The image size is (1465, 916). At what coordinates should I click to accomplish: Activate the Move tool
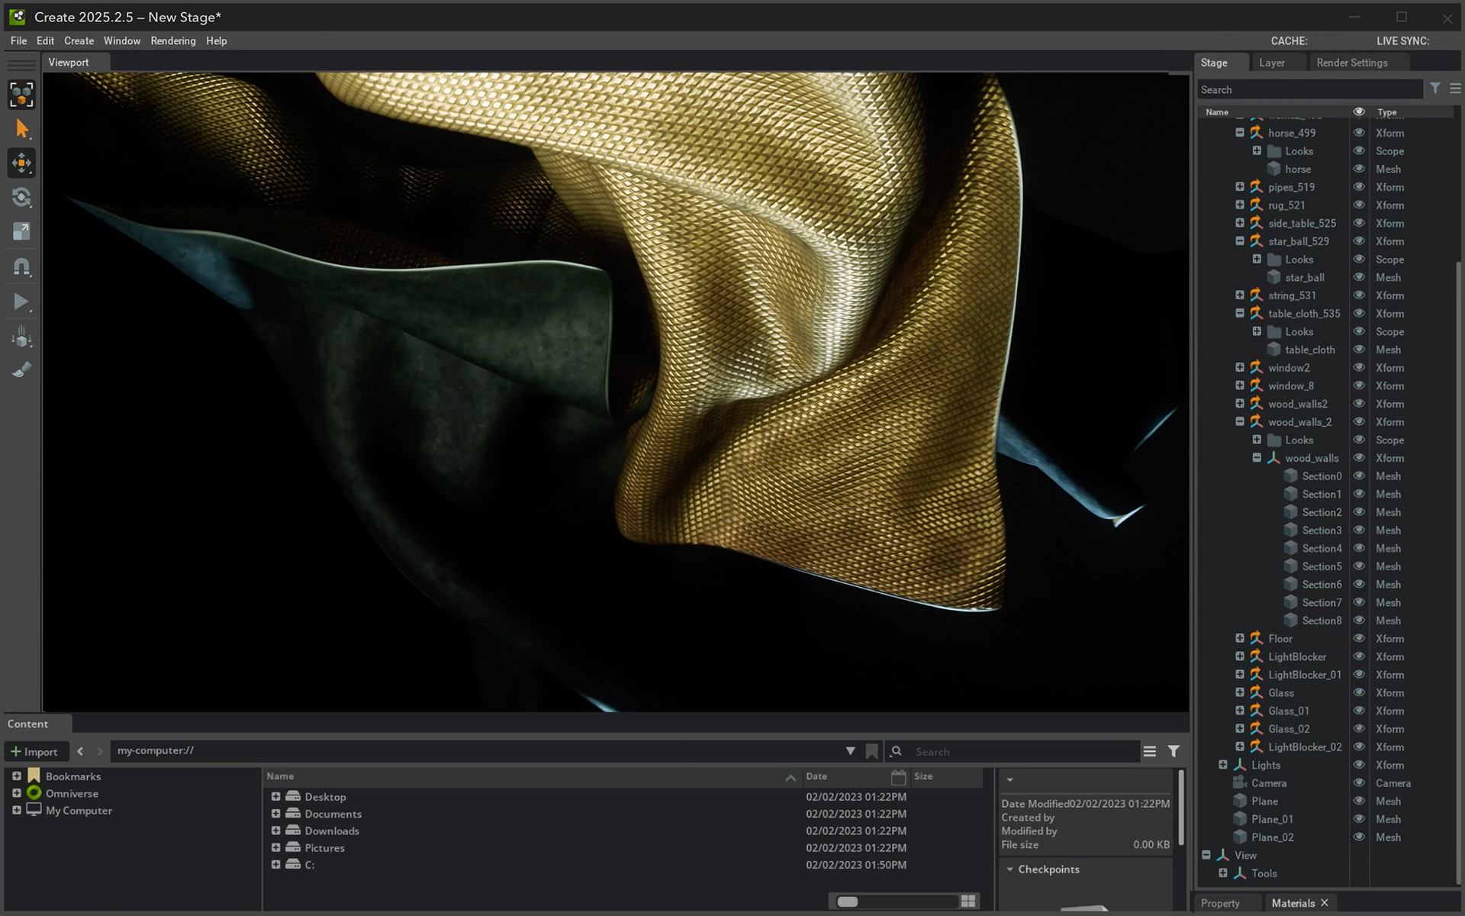tap(21, 163)
